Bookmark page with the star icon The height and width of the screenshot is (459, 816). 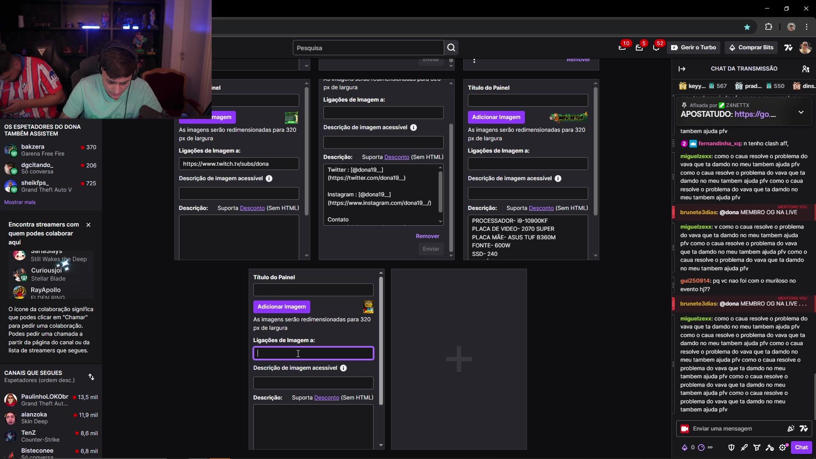747,27
